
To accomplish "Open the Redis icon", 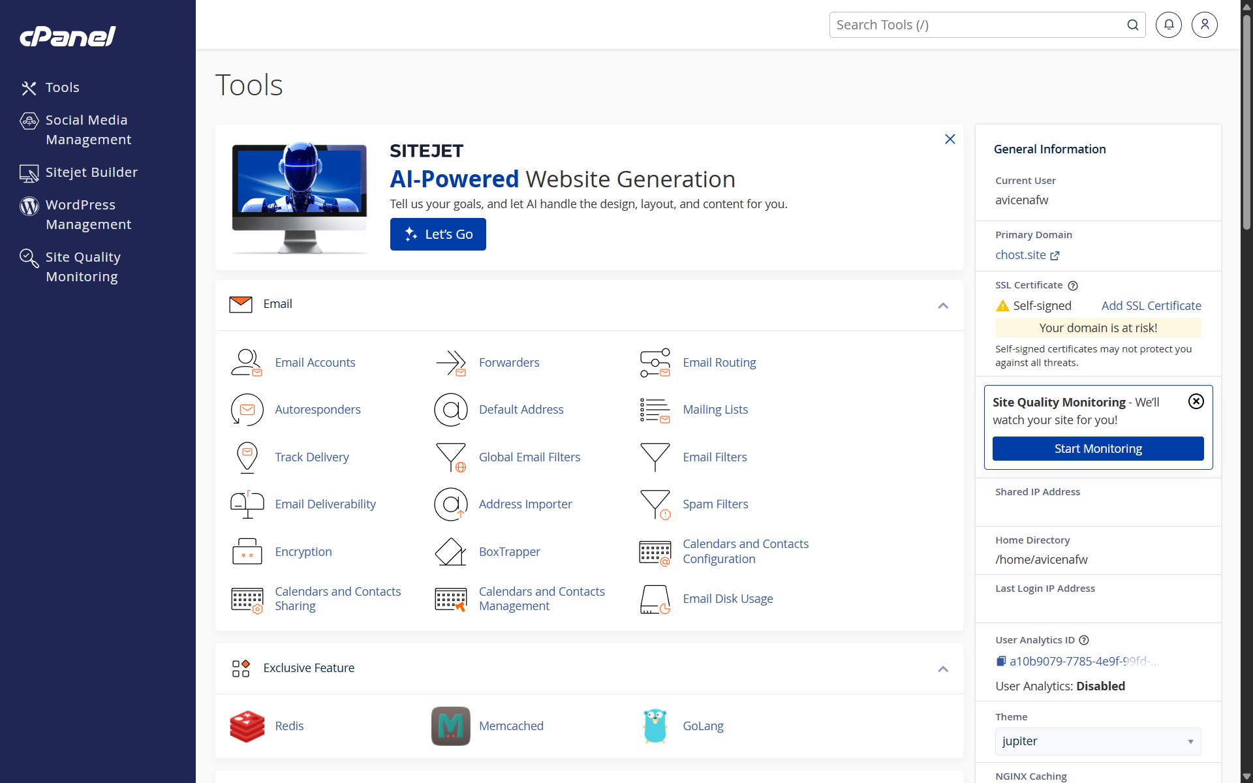I will click(x=247, y=726).
